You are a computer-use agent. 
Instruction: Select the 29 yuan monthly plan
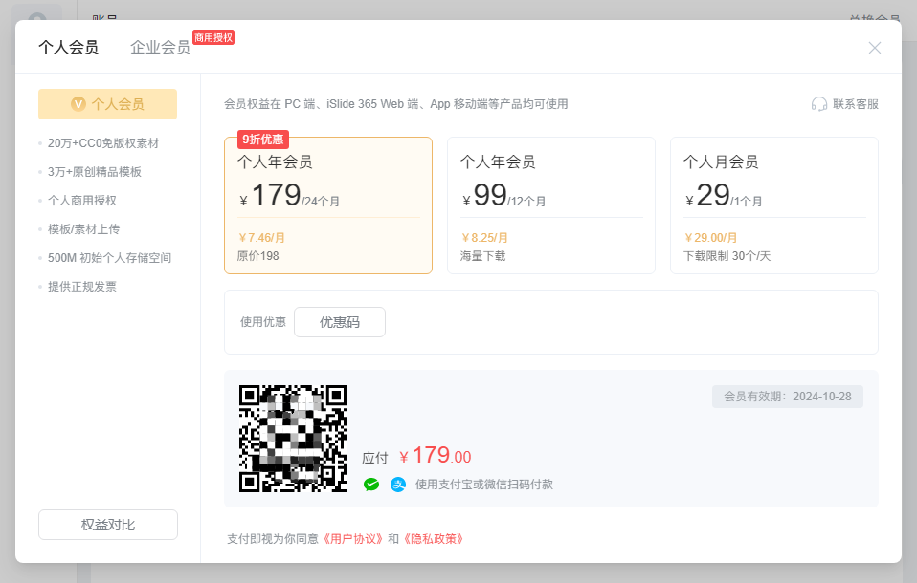click(773, 205)
